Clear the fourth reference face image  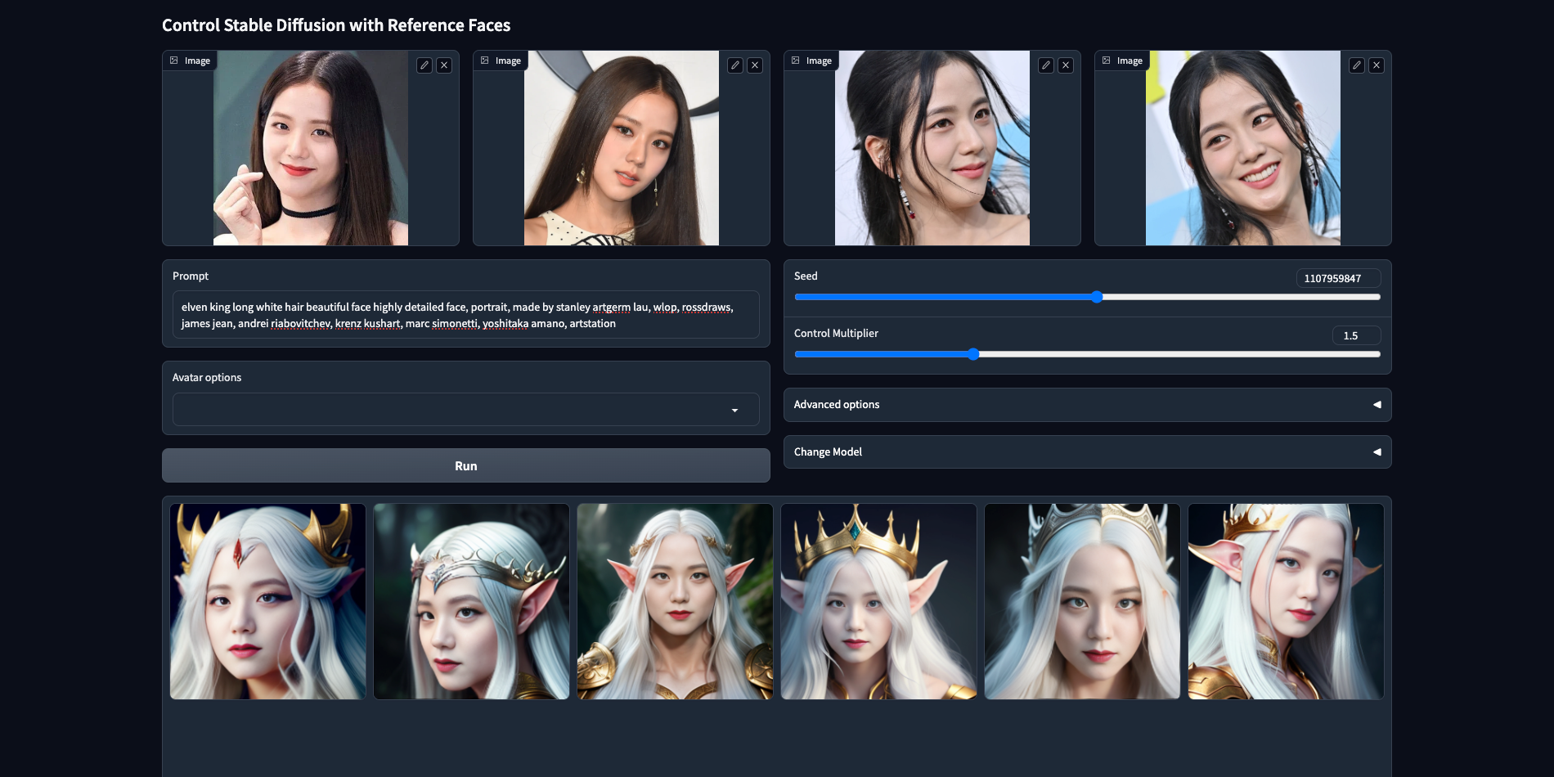[x=1377, y=65]
